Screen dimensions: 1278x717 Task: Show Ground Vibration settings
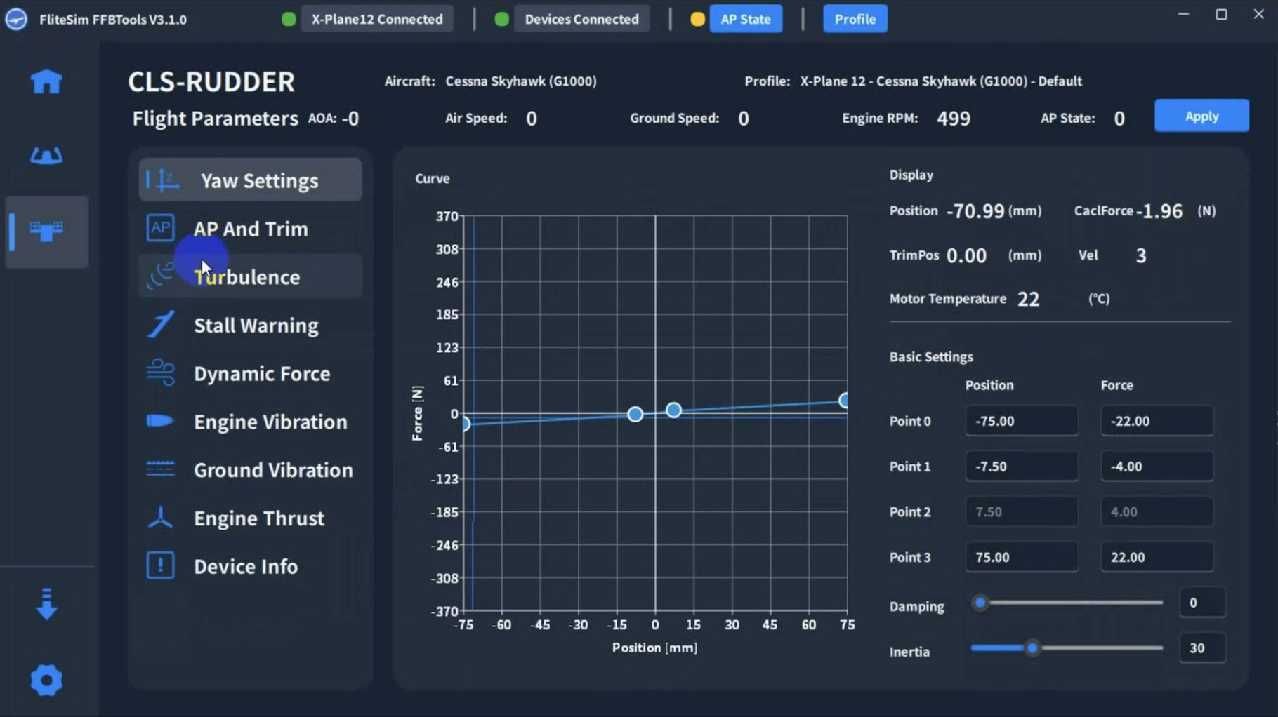(x=250, y=470)
